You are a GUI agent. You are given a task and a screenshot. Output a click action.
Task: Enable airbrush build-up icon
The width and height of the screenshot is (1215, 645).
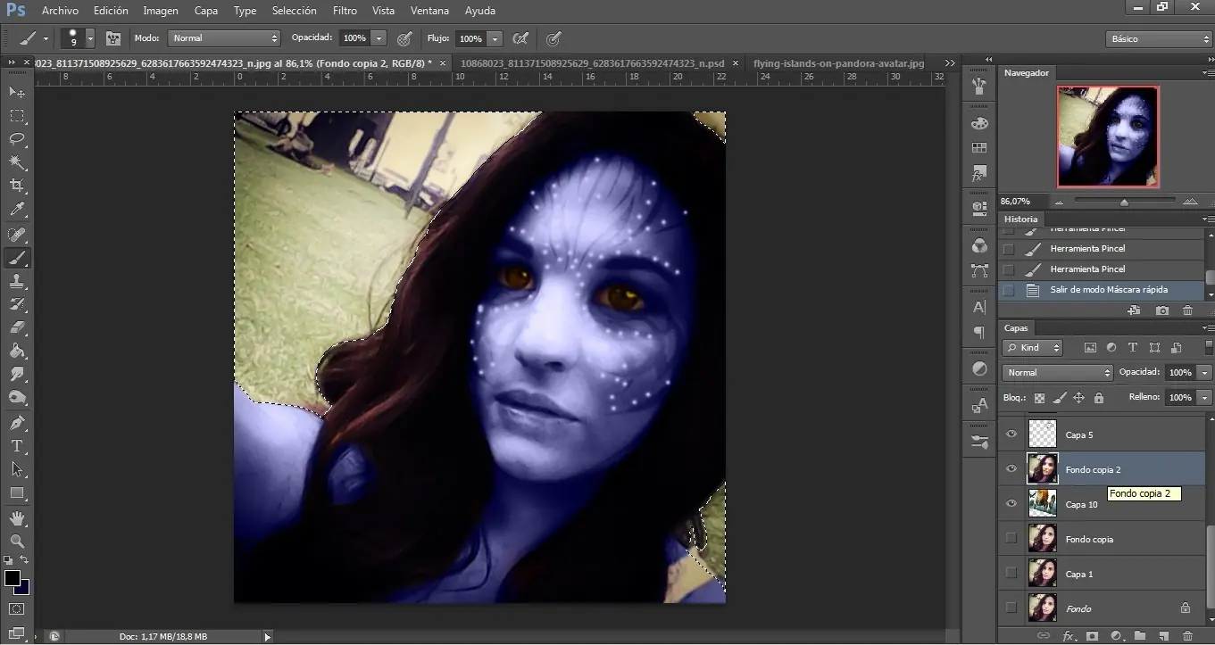tap(520, 38)
